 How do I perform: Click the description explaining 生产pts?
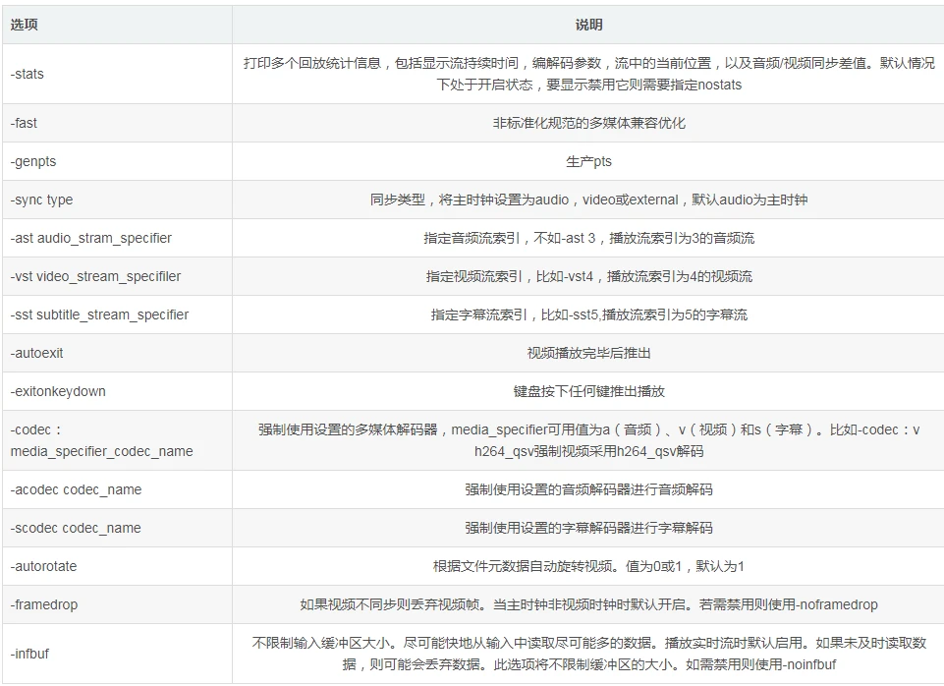click(586, 161)
